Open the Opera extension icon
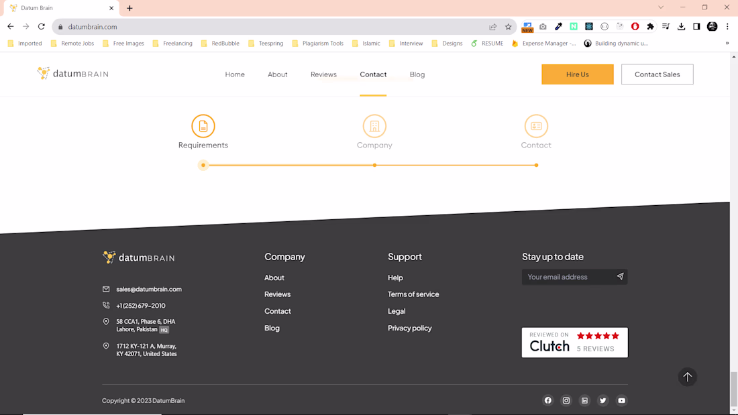 (x=635, y=27)
